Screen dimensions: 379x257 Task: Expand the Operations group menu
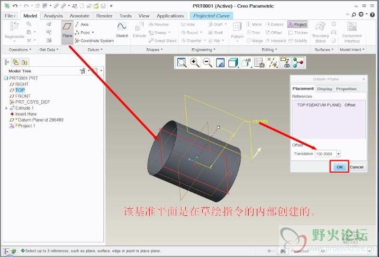[20, 50]
